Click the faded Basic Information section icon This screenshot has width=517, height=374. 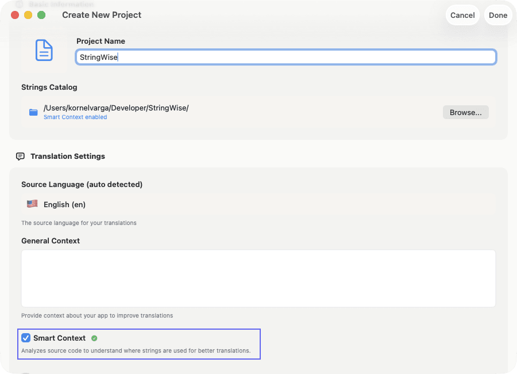pos(19,5)
